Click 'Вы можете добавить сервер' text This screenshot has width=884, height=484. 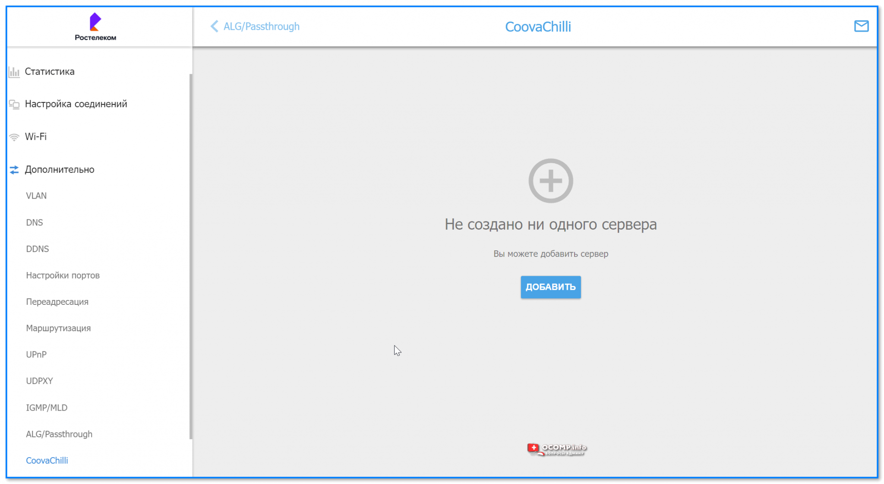(551, 253)
